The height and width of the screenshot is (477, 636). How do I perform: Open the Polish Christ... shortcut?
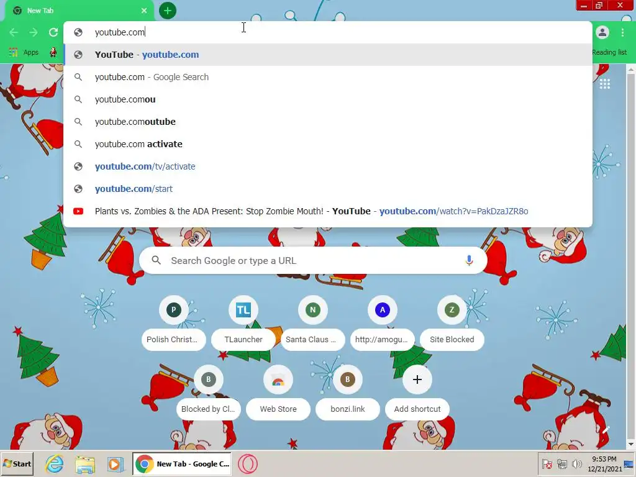(x=174, y=323)
